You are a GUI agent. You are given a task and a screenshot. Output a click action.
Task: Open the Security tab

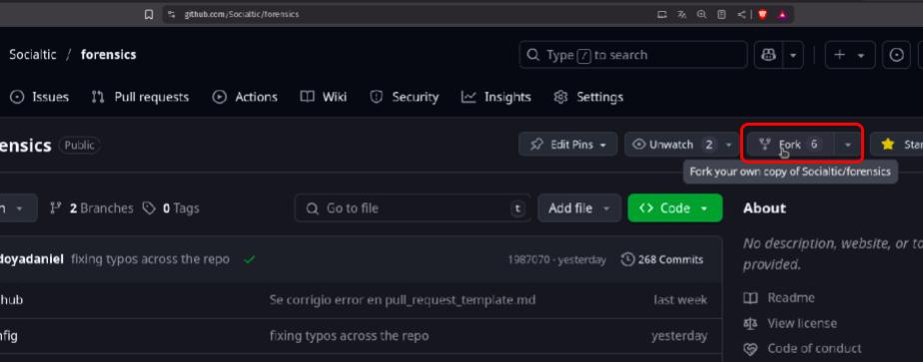click(x=404, y=97)
